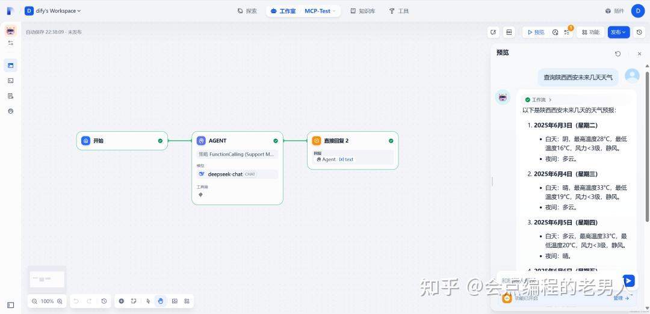Image resolution: width=650 pixels, height=314 pixels.
Task: Click the chat message input field
Action: coord(560,281)
